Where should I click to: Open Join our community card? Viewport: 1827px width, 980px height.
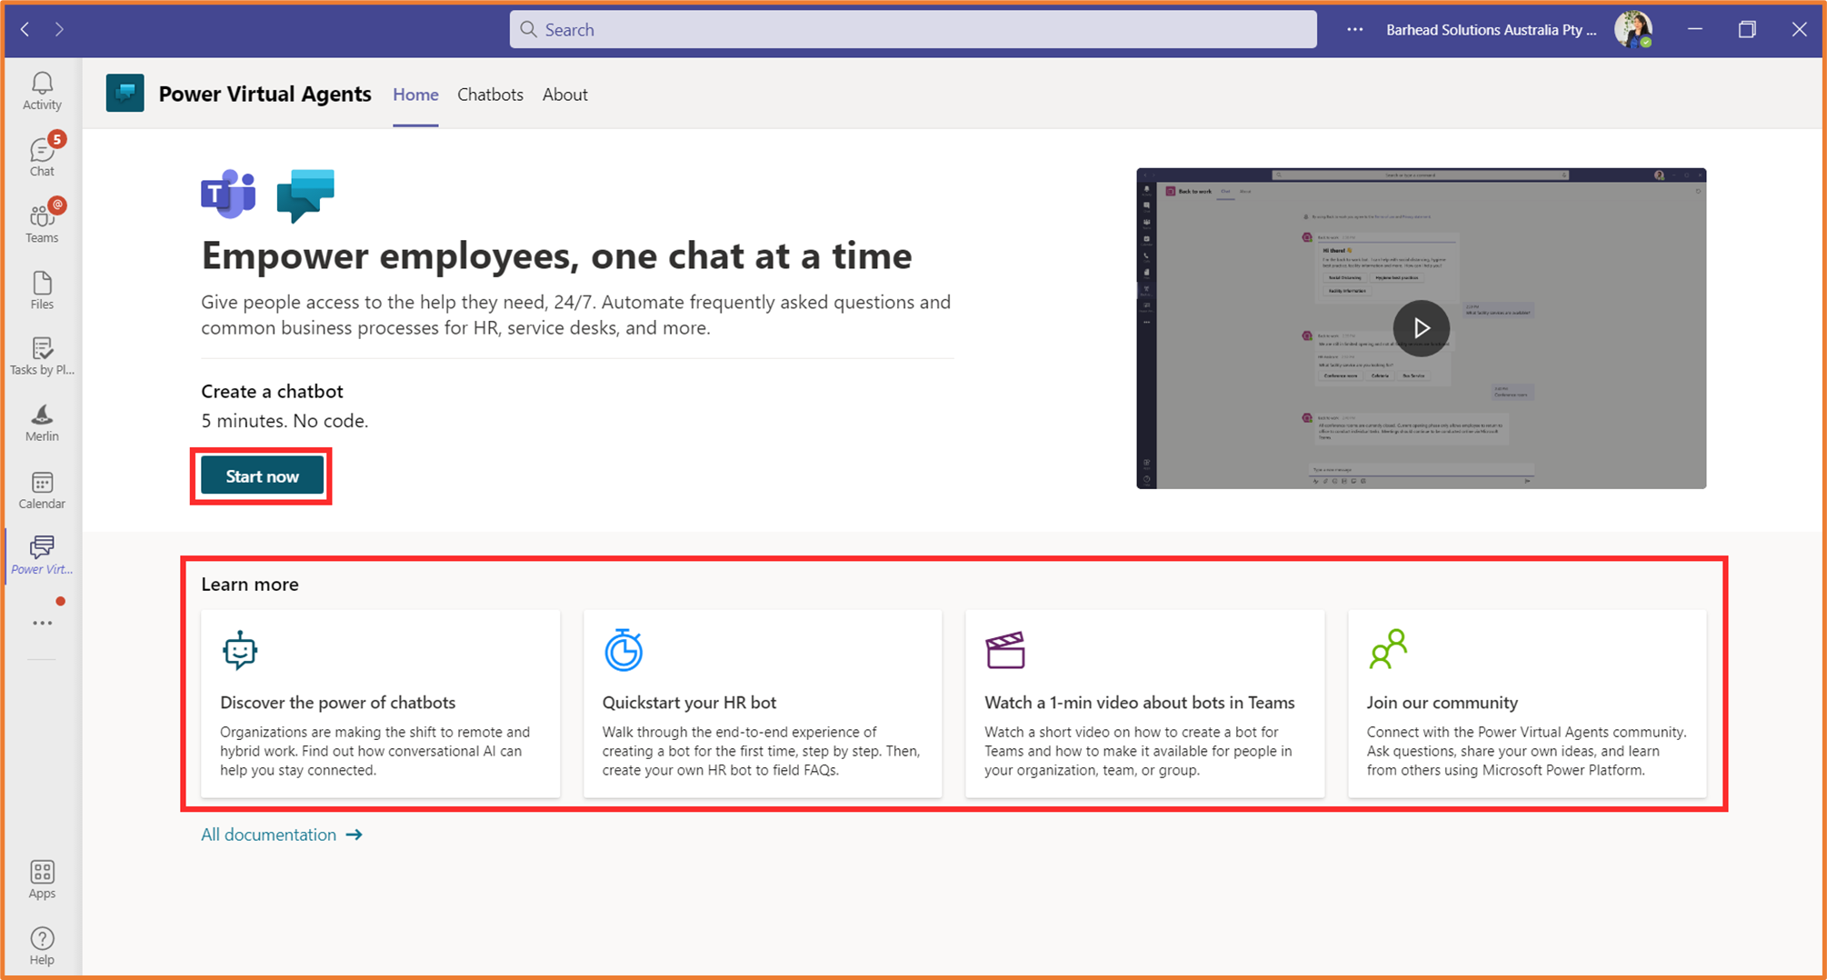point(1527,704)
